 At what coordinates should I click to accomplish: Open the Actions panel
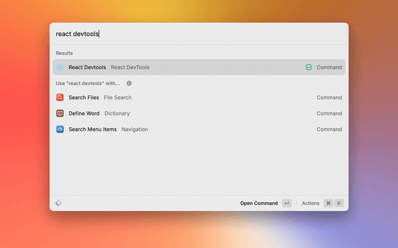click(310, 203)
